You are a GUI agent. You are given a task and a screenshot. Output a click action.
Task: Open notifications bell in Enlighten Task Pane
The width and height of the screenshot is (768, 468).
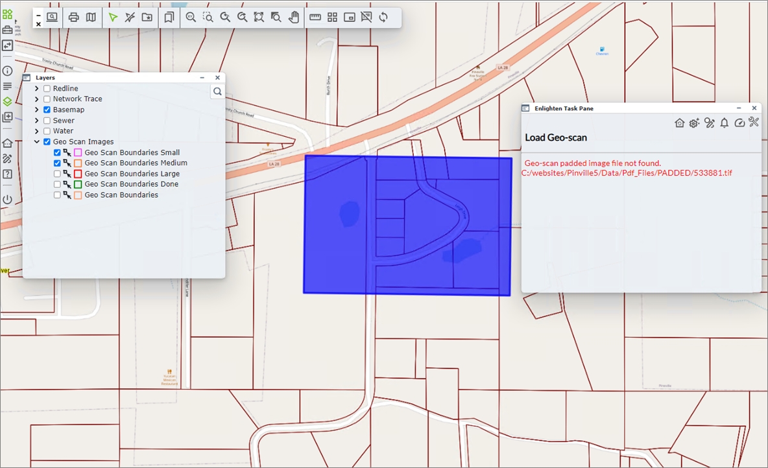pos(724,123)
